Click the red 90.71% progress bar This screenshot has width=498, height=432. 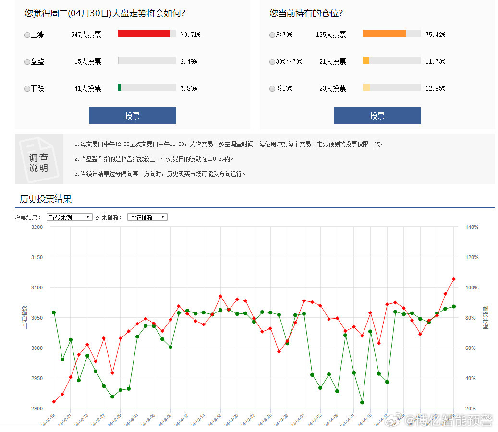(x=144, y=33)
